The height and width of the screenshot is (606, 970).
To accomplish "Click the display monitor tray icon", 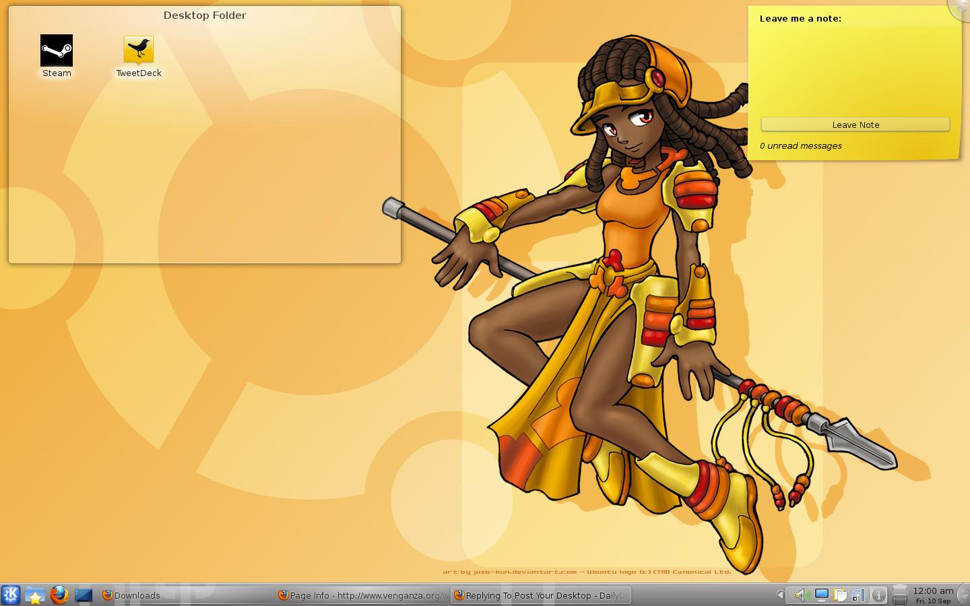I will [821, 595].
